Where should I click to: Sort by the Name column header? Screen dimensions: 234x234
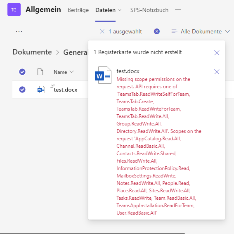point(64,72)
